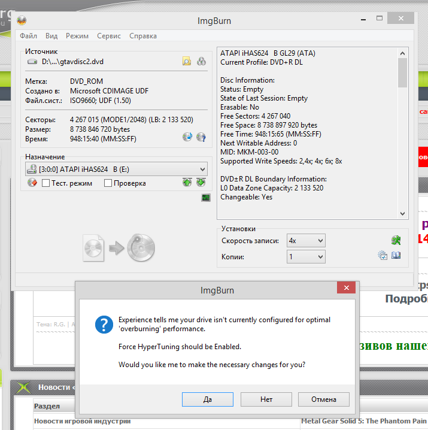Open the destination drive ATAPI iHAS624 dropdown
Screen dimensions: 428x430
click(116, 169)
